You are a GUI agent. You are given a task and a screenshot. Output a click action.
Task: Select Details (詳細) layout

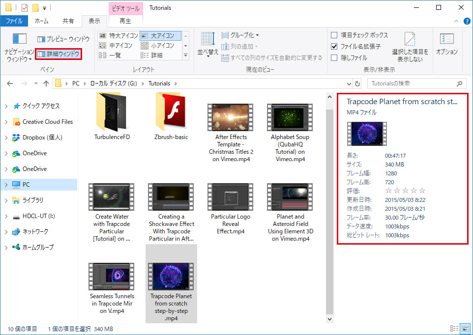pyautogui.click(x=152, y=55)
